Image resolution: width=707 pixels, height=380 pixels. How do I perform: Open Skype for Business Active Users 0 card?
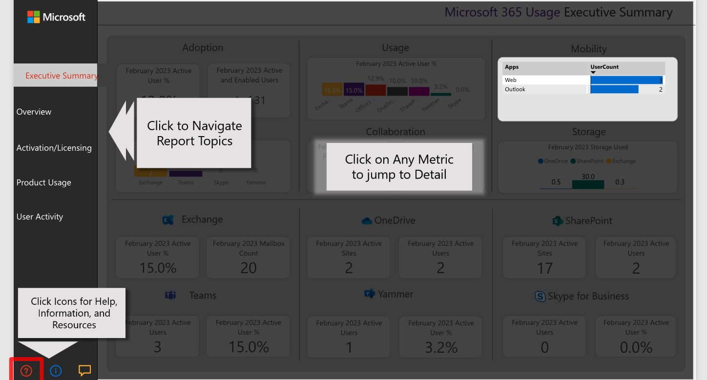544,337
